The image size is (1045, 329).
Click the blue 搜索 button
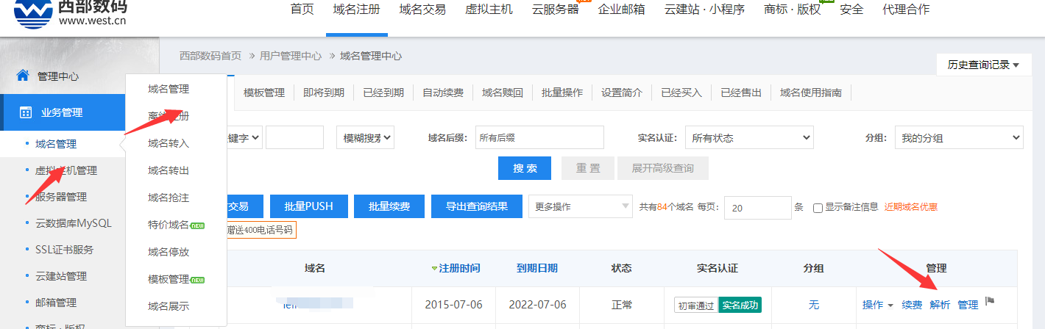point(525,168)
